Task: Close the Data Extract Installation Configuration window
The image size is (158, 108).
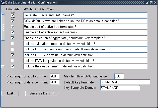Action: 155,3
